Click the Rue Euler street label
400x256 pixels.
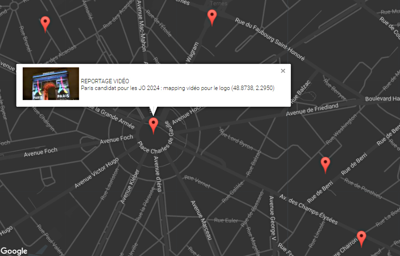click(x=226, y=220)
